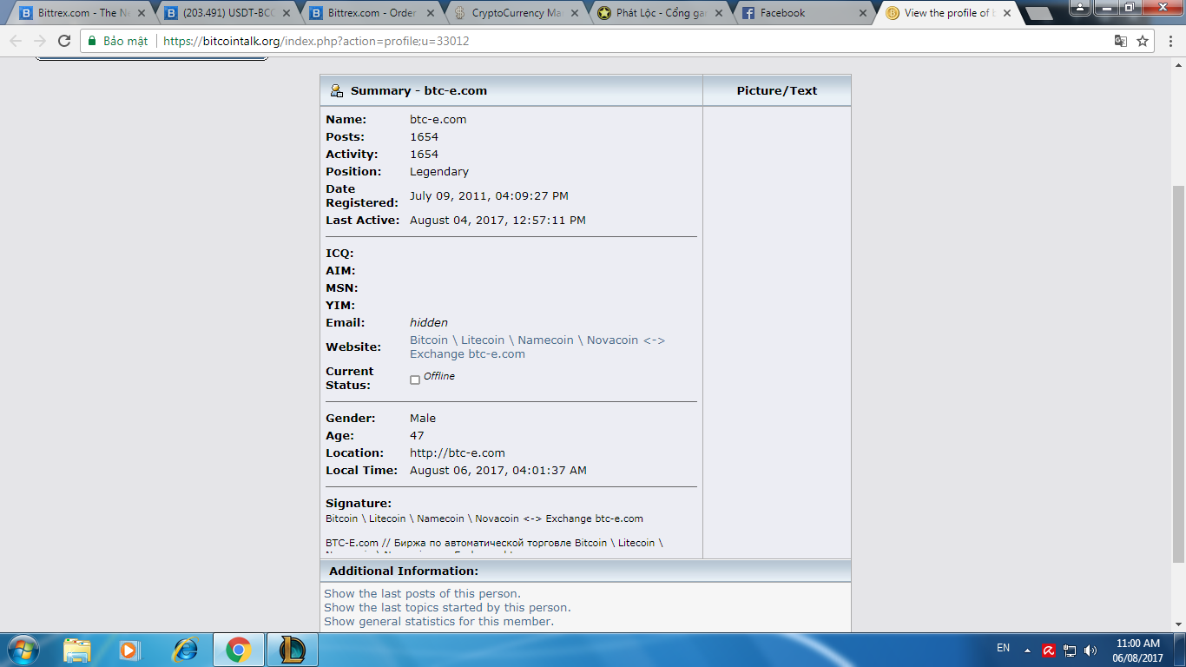Viewport: 1186px width, 667px height.
Task: Open the Google Translate page icon
Action: (1121, 41)
